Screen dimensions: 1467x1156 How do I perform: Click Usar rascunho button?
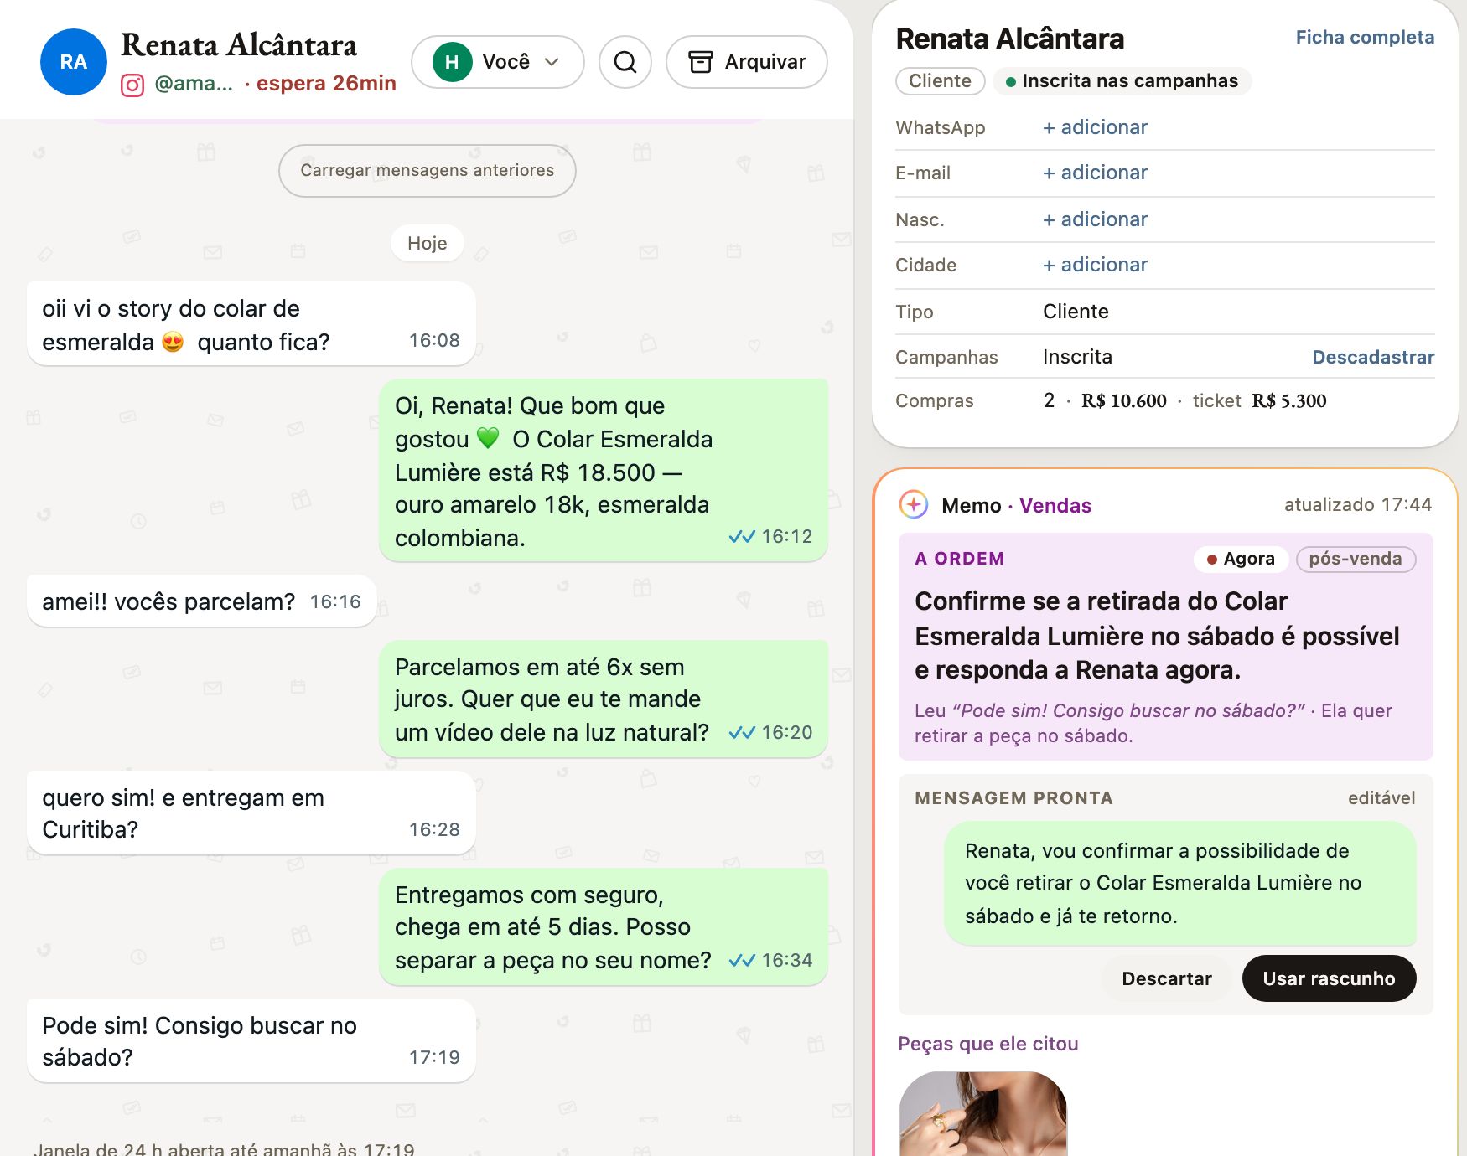pyautogui.click(x=1329, y=979)
